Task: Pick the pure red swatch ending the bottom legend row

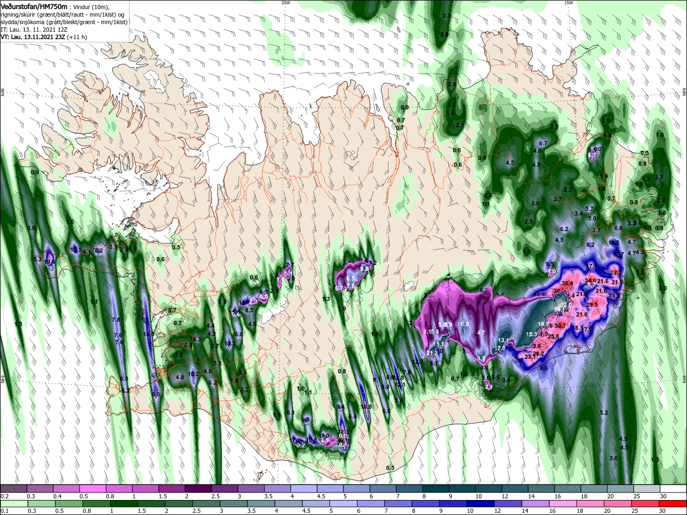Action: (673, 504)
